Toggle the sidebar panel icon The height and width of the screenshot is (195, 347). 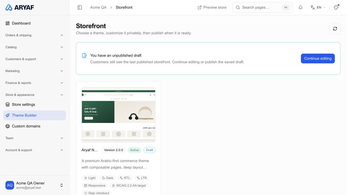80,7
